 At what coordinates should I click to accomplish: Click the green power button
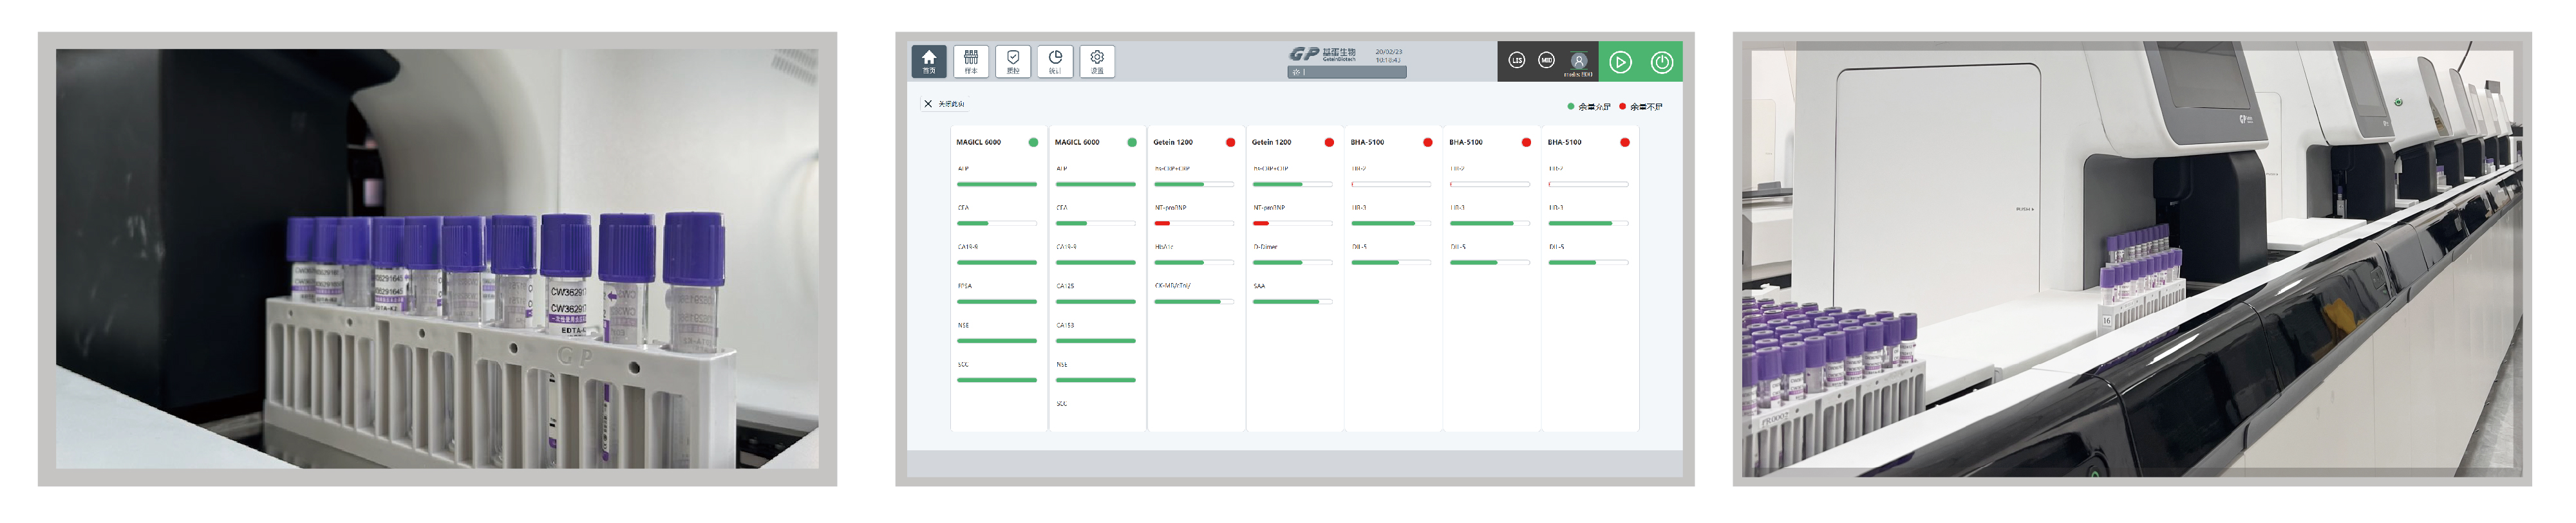click(x=1661, y=62)
